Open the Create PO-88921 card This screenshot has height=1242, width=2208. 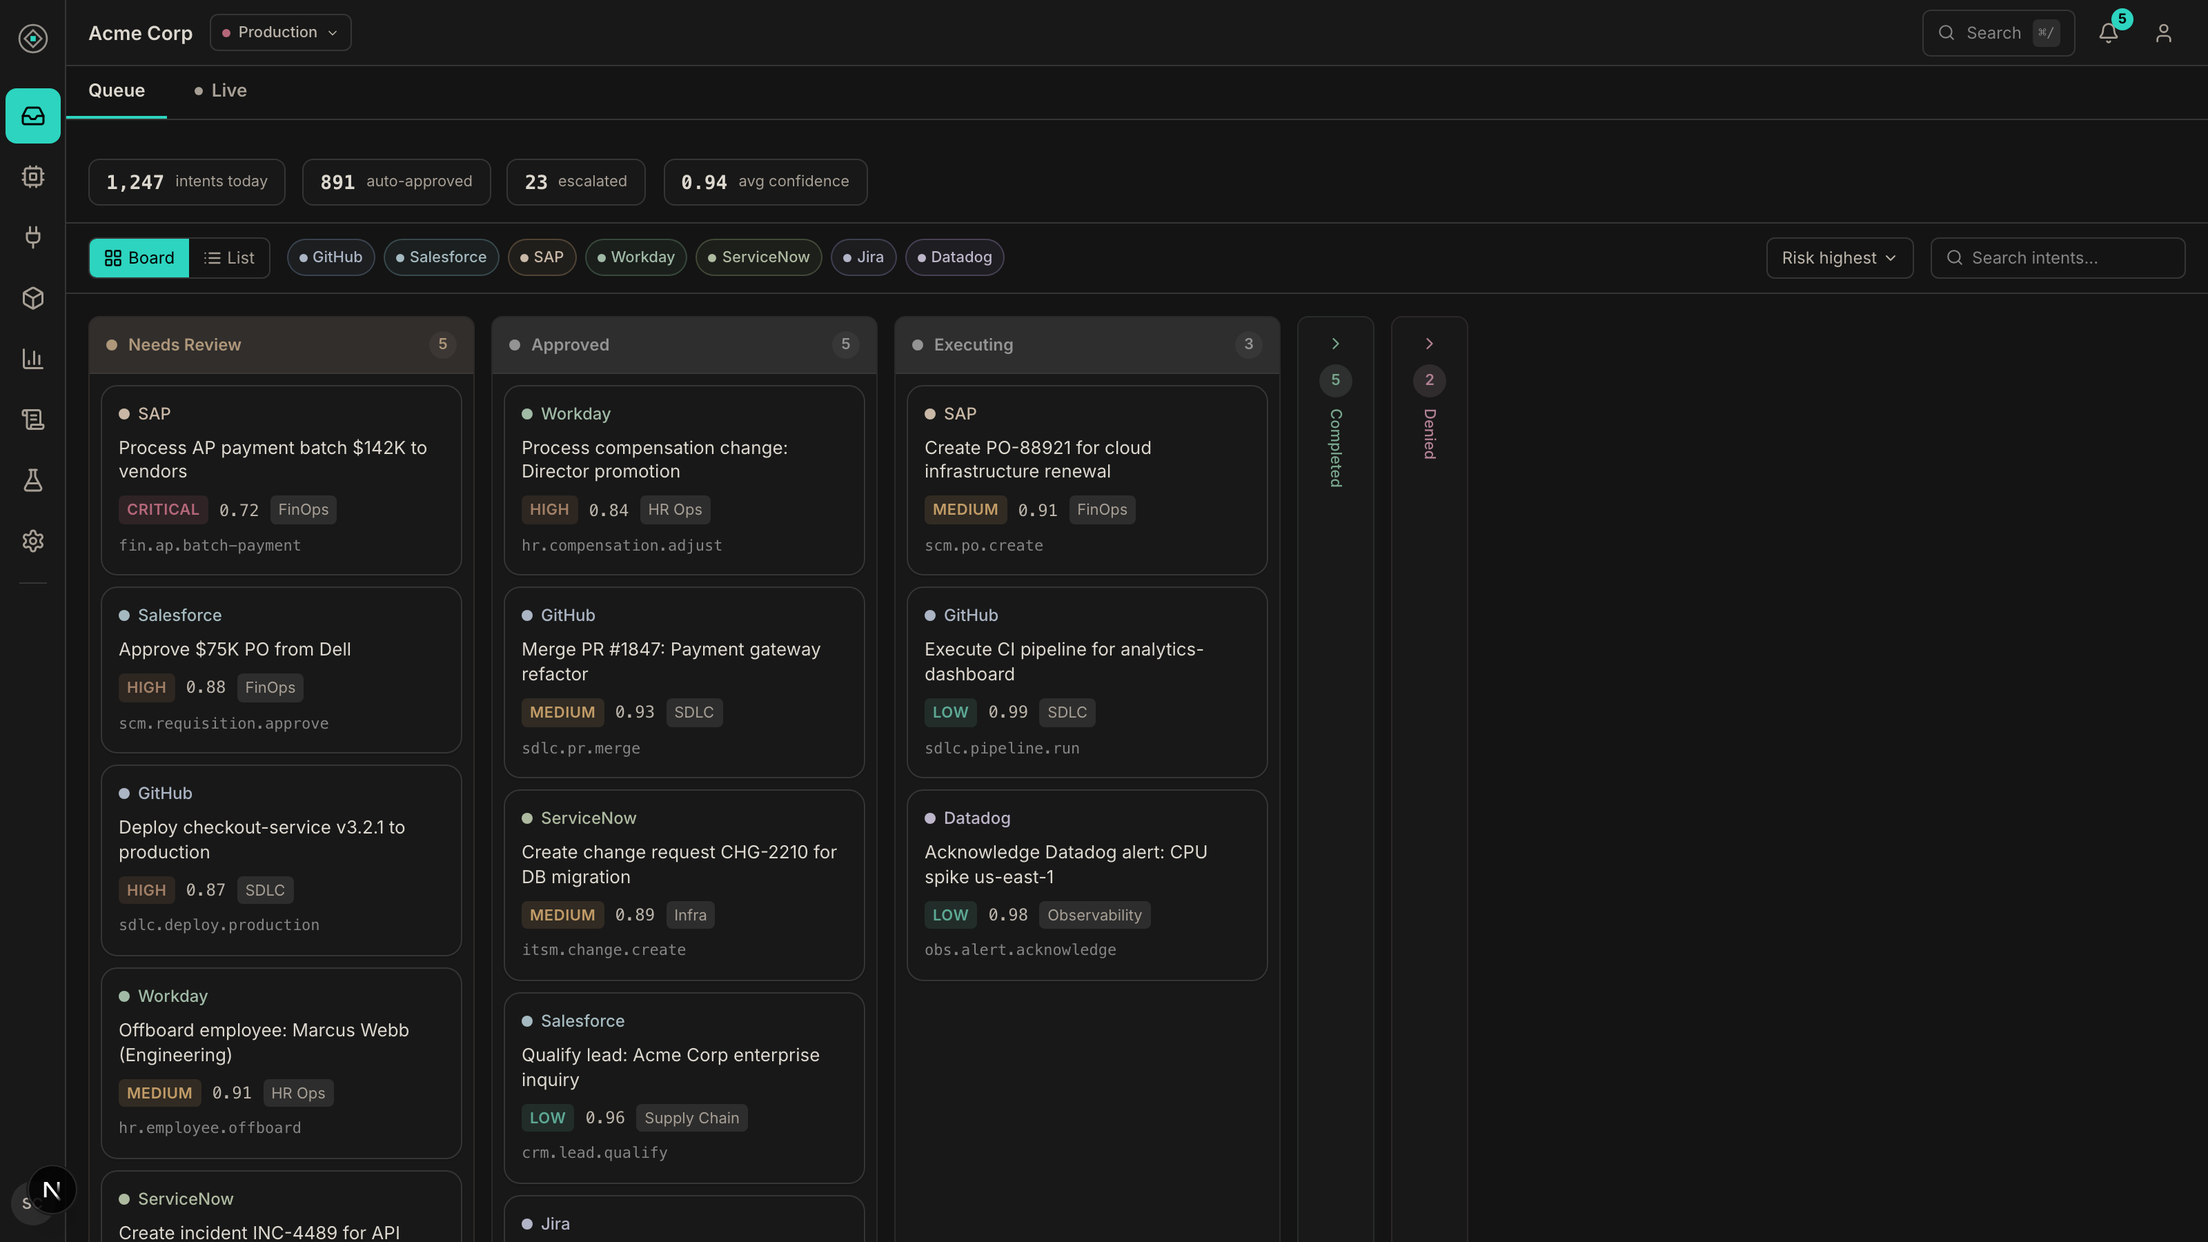click(1087, 480)
